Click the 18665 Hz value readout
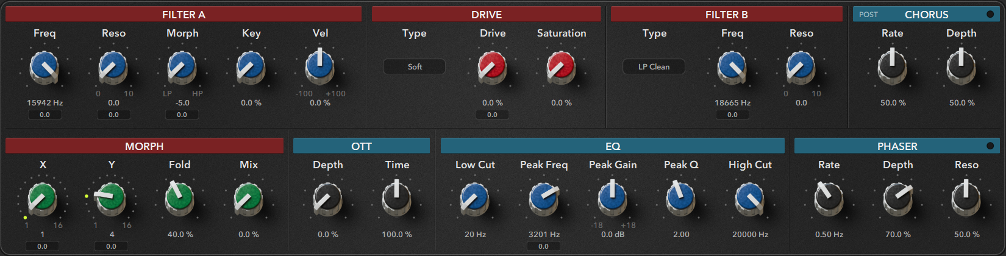 (732, 103)
